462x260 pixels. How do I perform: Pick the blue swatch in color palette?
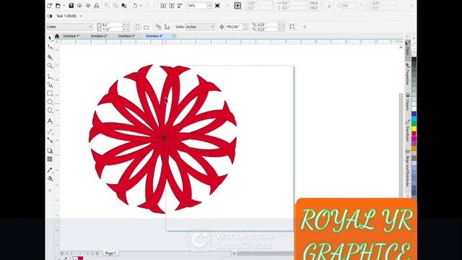pos(414,114)
